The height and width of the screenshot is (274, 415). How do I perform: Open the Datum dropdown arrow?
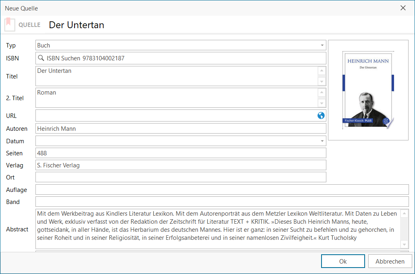(322, 141)
